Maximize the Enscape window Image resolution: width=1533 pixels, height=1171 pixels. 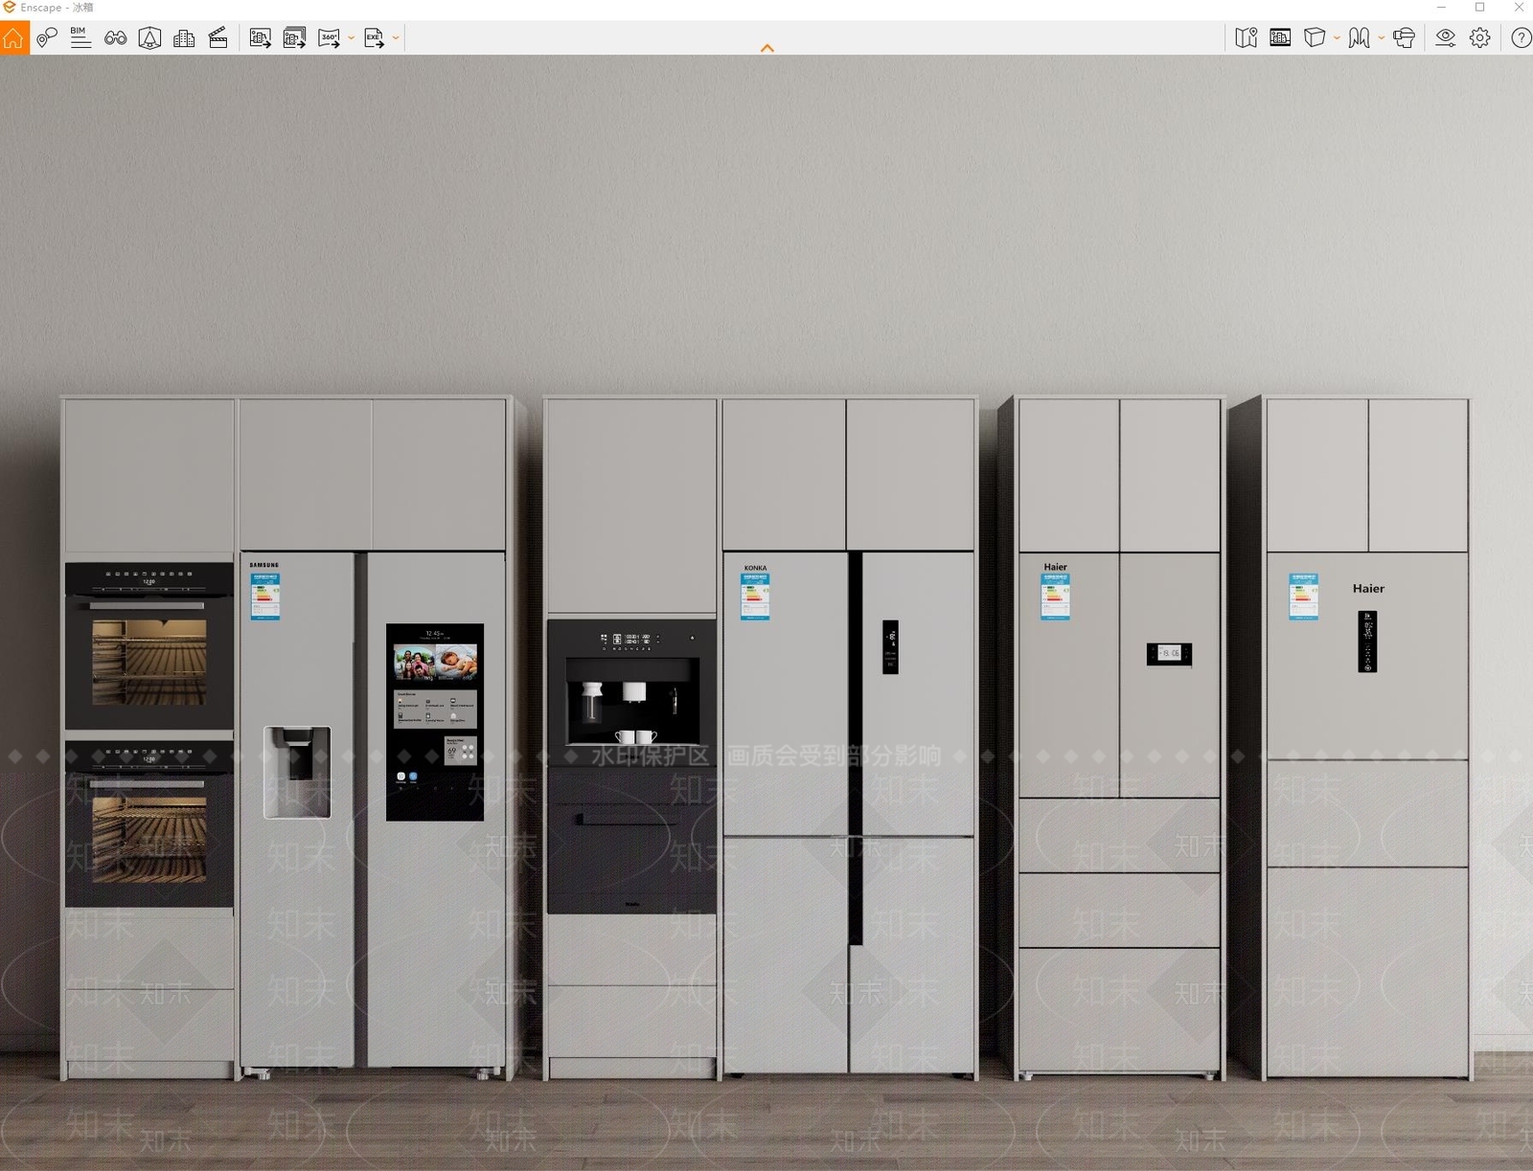click(1479, 8)
